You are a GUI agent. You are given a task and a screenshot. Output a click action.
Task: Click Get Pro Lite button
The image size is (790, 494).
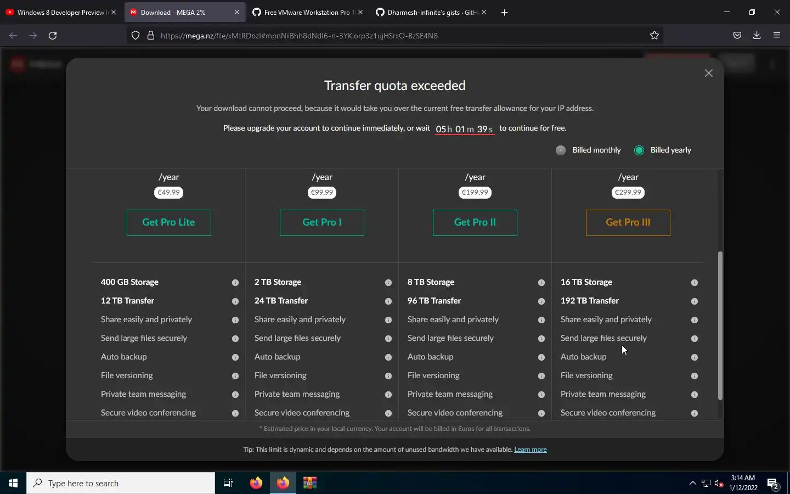[x=168, y=222]
